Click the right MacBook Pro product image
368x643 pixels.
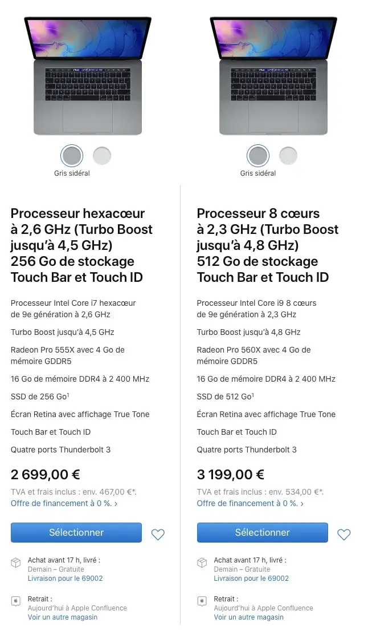[x=273, y=74]
